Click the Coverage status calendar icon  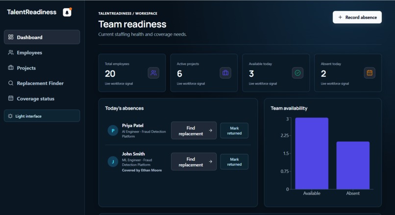click(11, 98)
